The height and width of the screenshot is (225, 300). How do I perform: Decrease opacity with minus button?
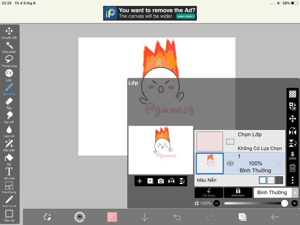tap(217, 203)
